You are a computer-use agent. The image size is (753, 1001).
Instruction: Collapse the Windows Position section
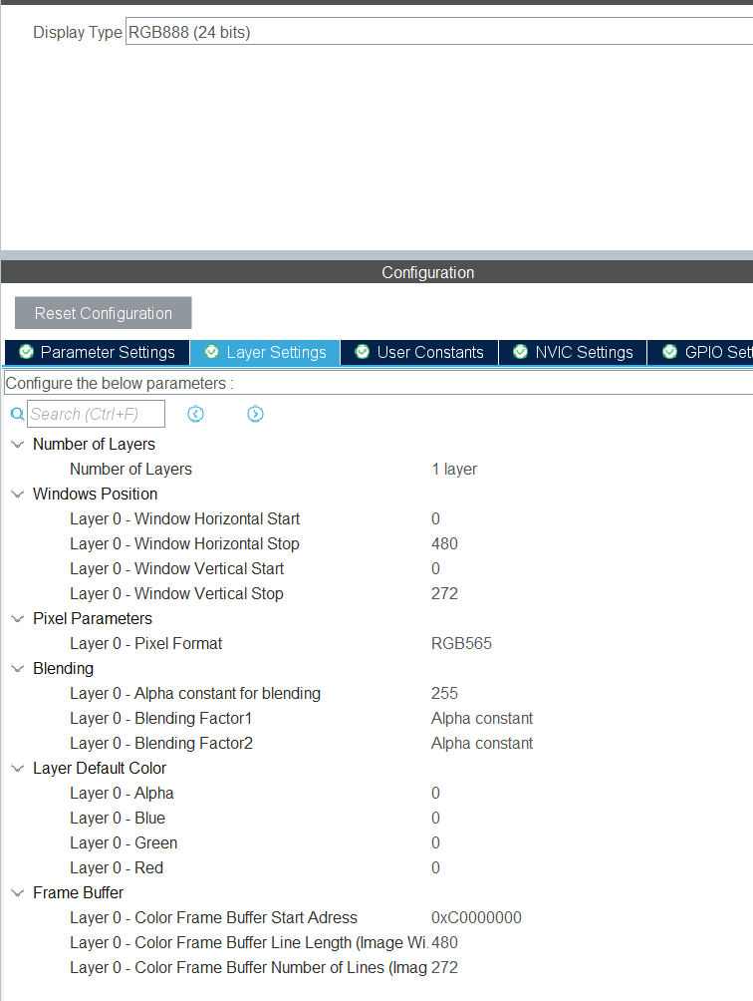[x=17, y=495]
